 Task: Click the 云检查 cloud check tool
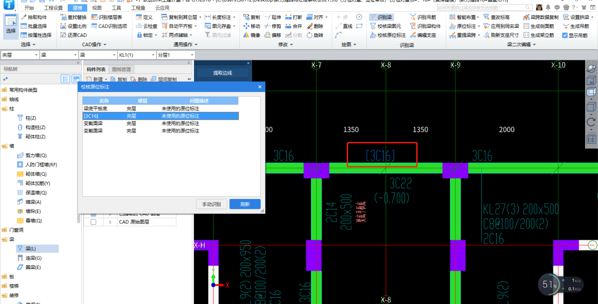click(x=147, y=26)
